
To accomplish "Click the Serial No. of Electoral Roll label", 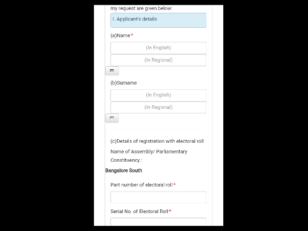I will tap(139, 211).
